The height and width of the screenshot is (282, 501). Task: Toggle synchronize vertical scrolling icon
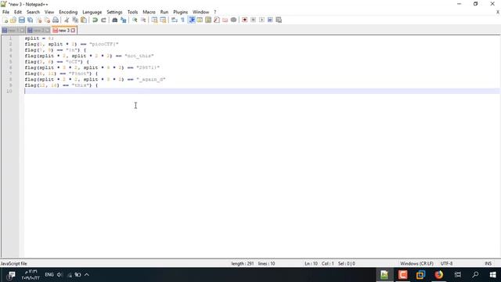coord(154,20)
